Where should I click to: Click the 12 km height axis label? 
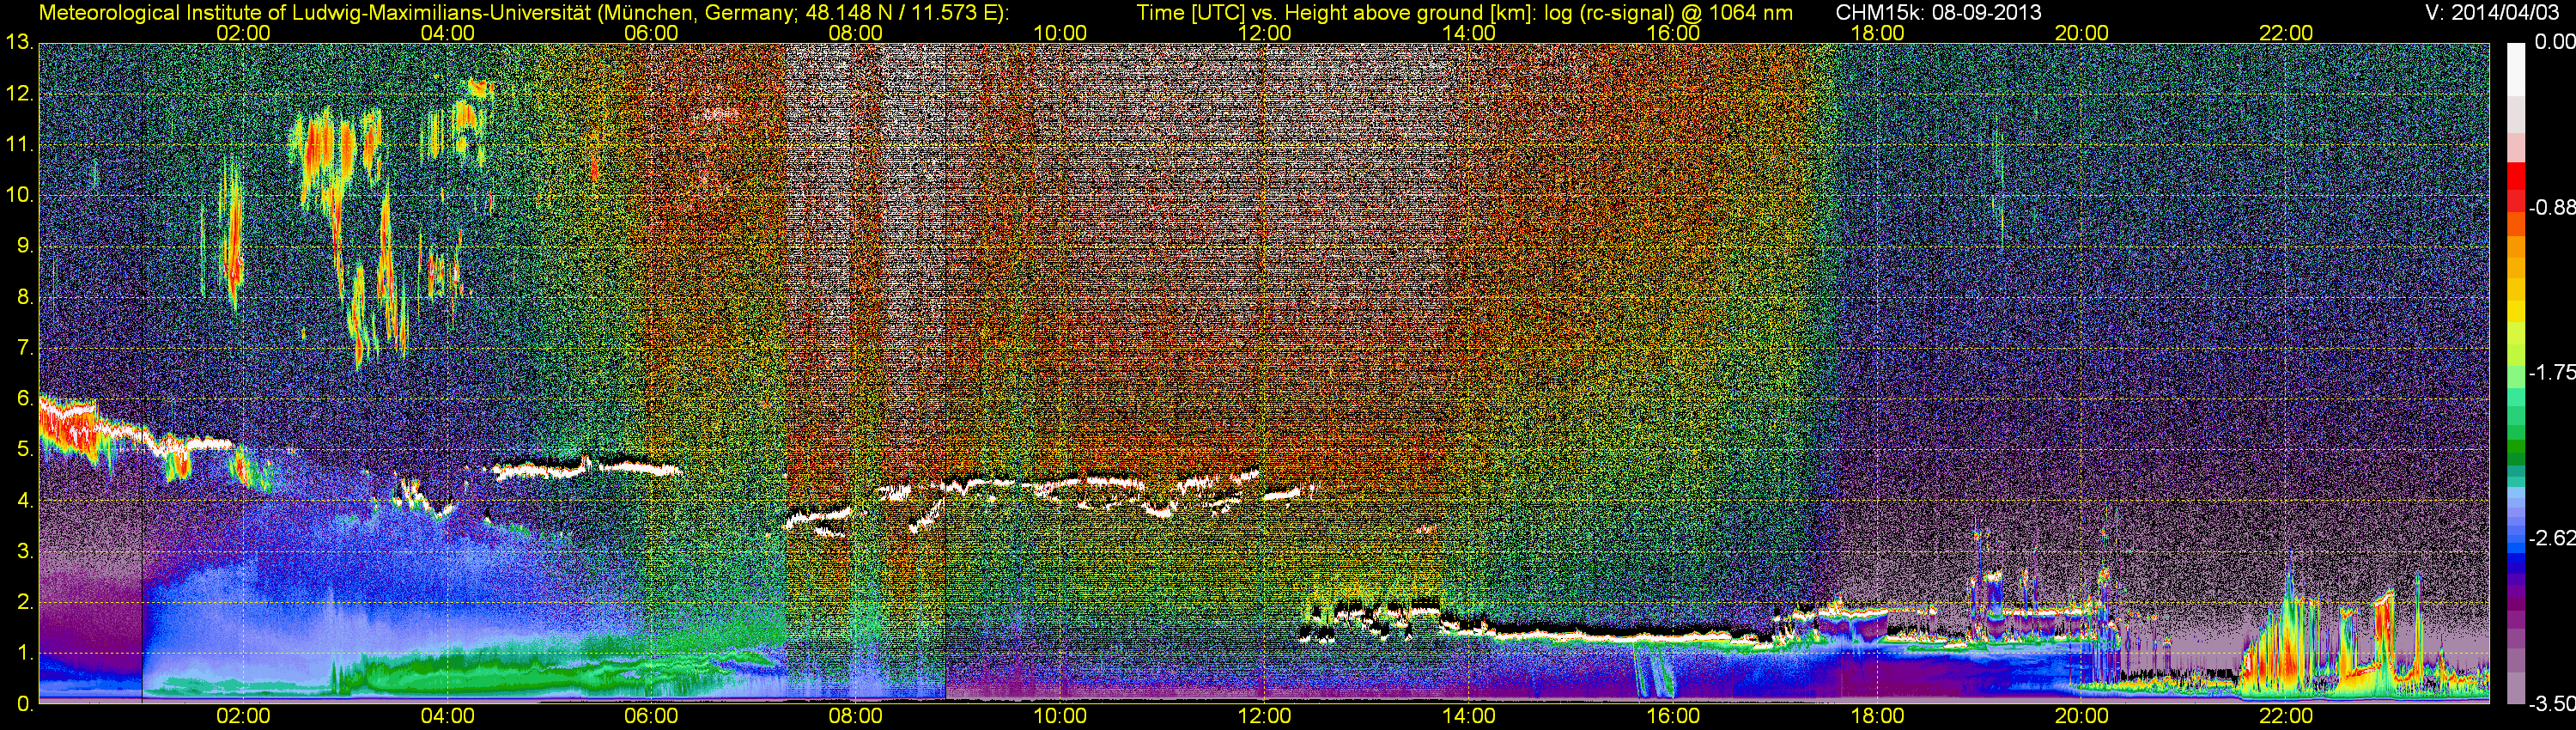(19, 94)
